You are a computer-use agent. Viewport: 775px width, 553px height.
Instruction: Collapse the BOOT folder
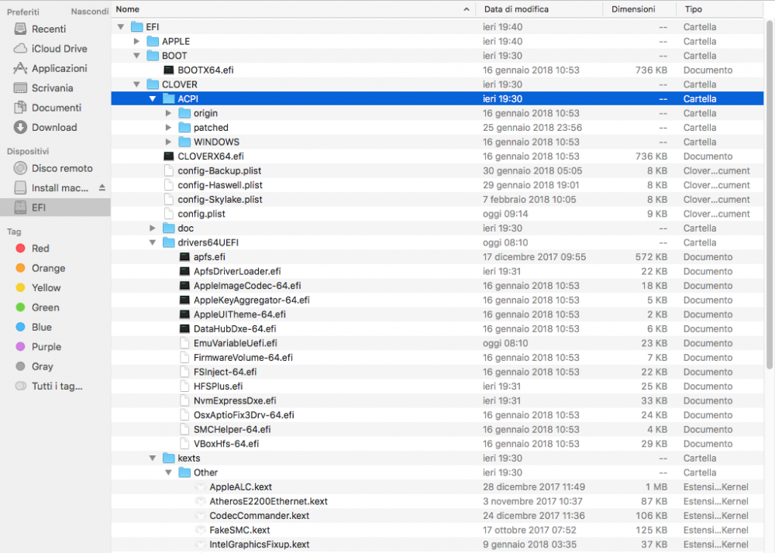pos(137,56)
